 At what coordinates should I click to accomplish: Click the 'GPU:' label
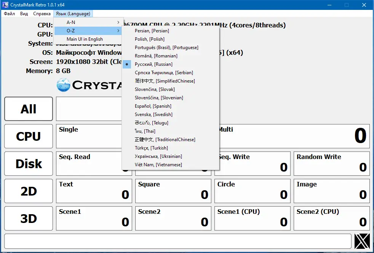click(x=45, y=34)
